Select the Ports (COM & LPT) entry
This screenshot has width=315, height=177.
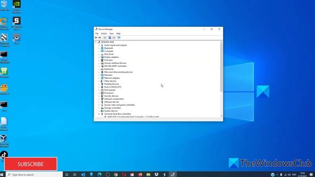tap(113, 87)
